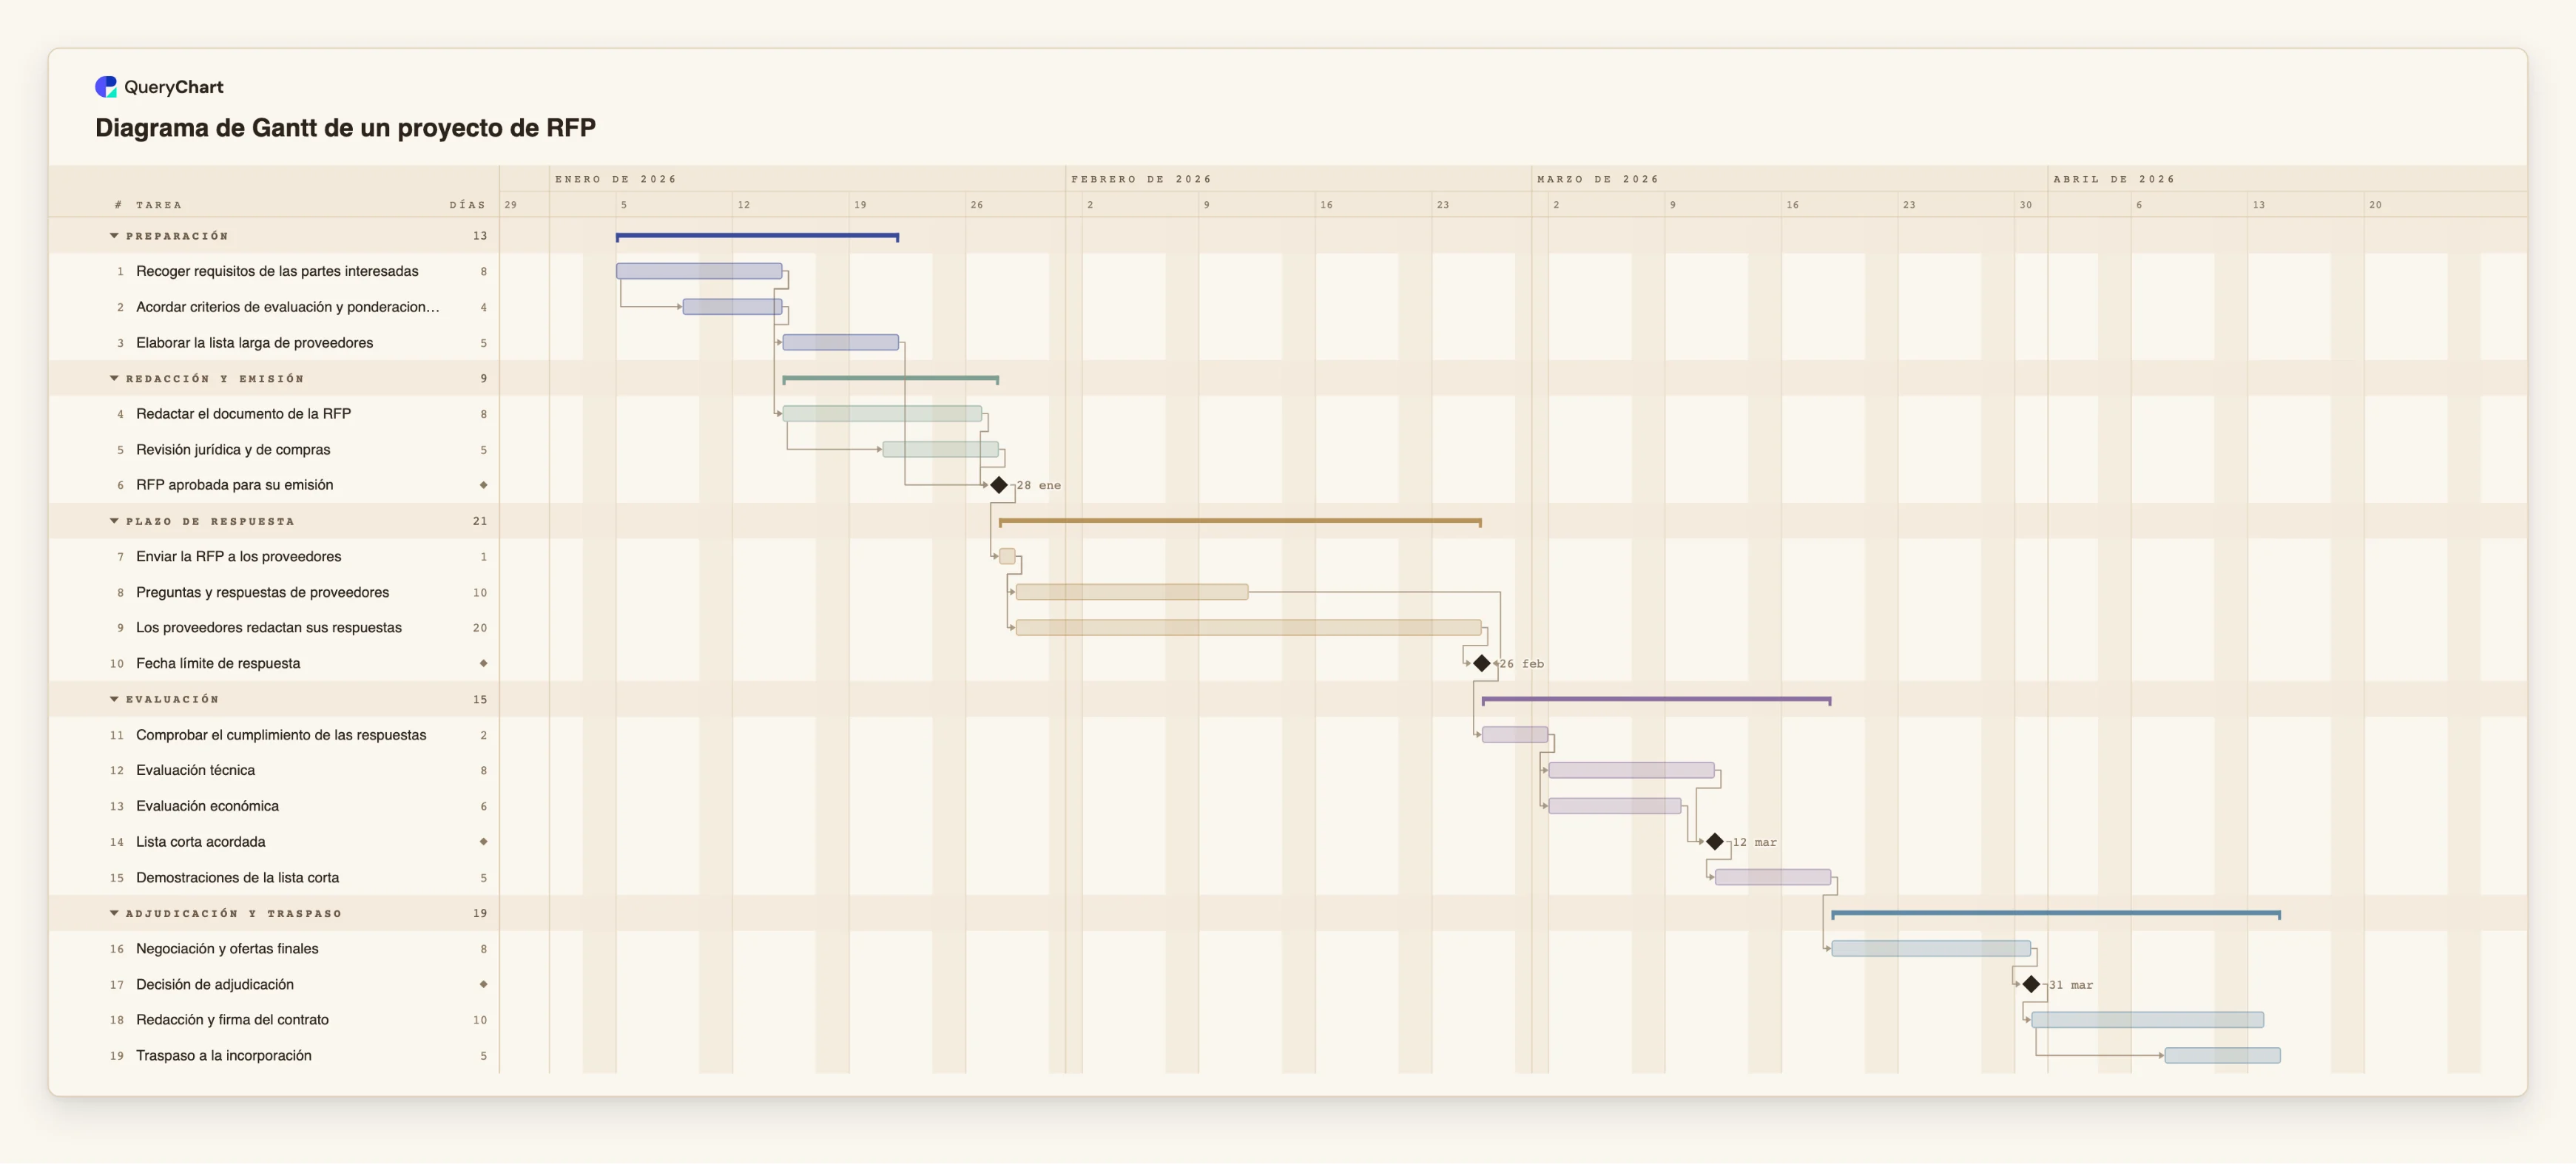
Task: Select task Negociación y ofertas finales
Action: coord(228,949)
